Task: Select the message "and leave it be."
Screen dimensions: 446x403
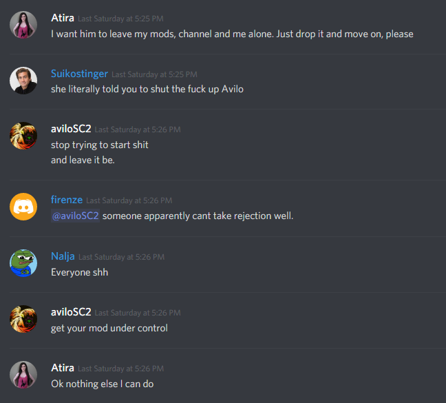Action: (83, 160)
